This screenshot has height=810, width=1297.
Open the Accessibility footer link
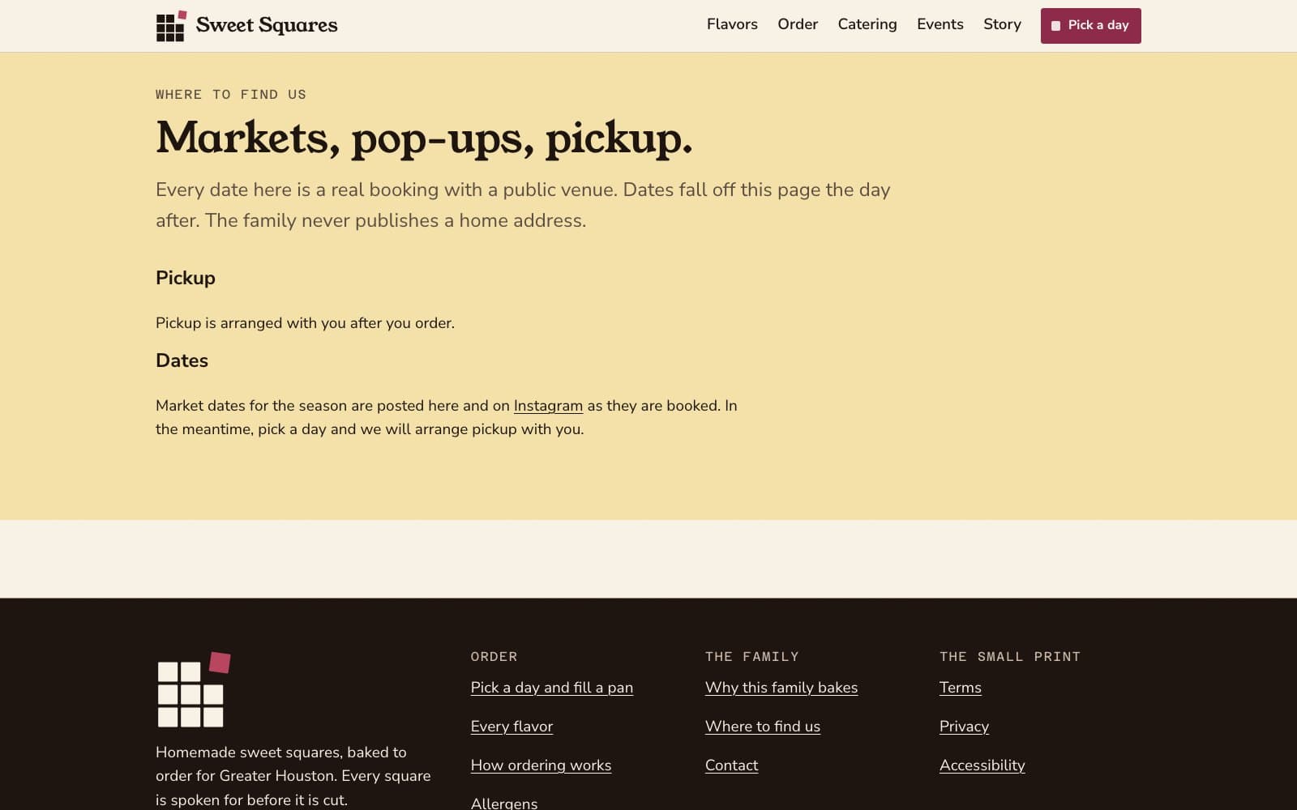[x=982, y=765]
